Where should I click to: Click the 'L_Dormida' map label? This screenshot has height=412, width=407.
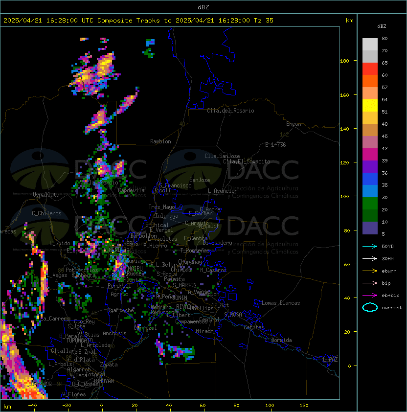278,340
